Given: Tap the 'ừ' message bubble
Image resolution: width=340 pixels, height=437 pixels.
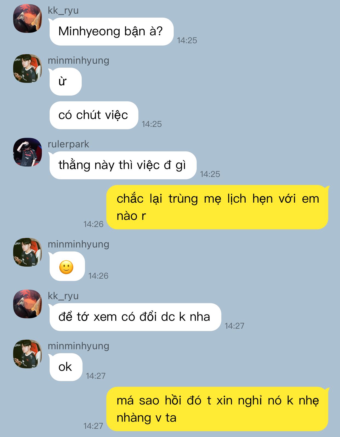Looking at the screenshot, I should (65, 81).
